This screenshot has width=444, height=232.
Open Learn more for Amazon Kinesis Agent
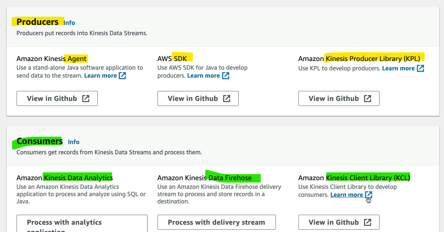(x=100, y=76)
